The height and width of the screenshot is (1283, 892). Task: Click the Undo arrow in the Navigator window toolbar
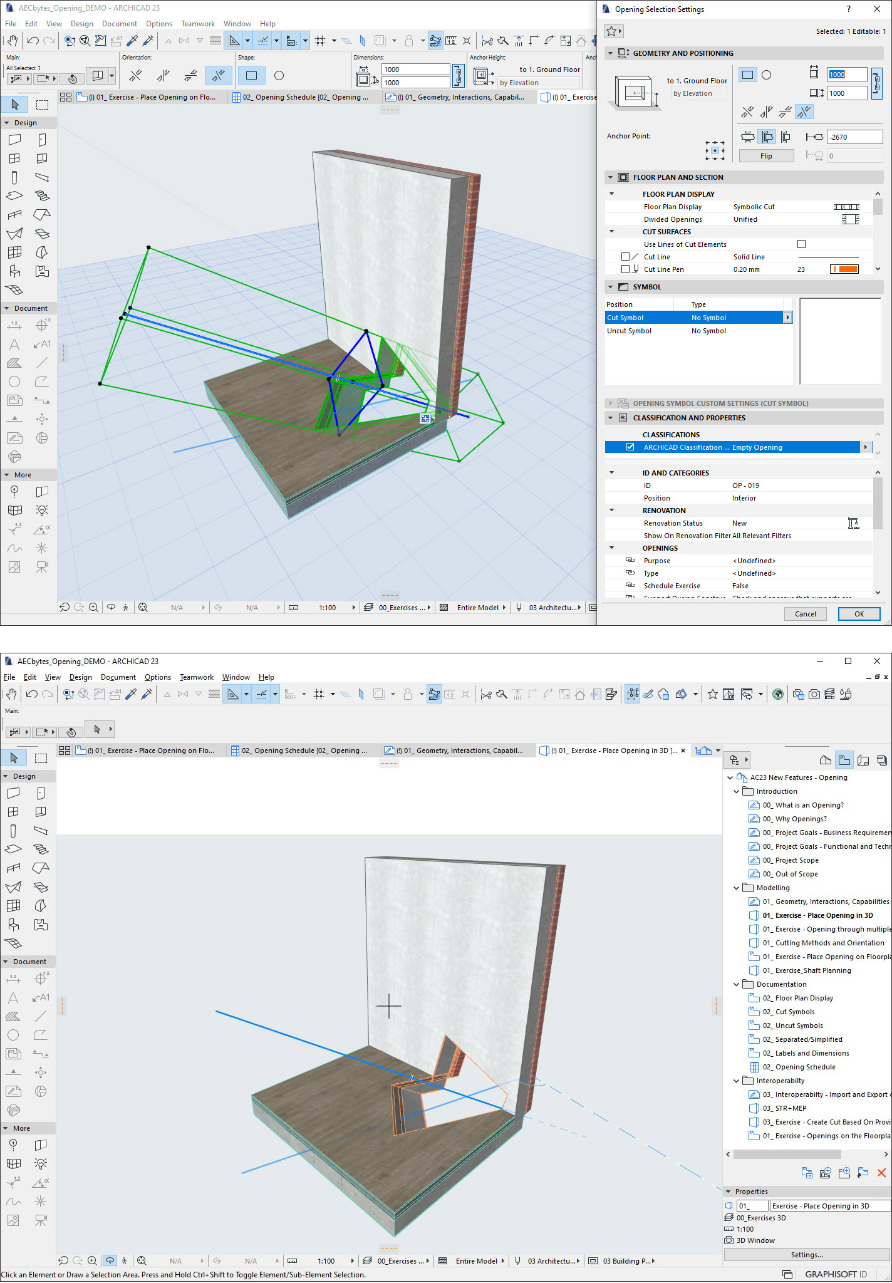point(31,694)
